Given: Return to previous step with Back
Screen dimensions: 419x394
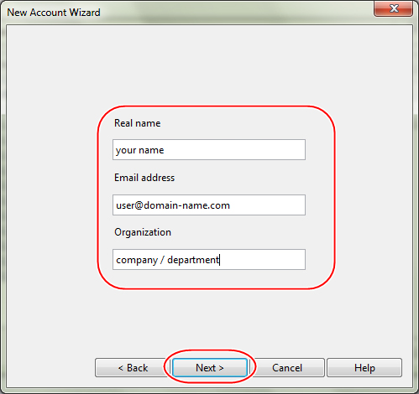Looking at the screenshot, I should [133, 368].
